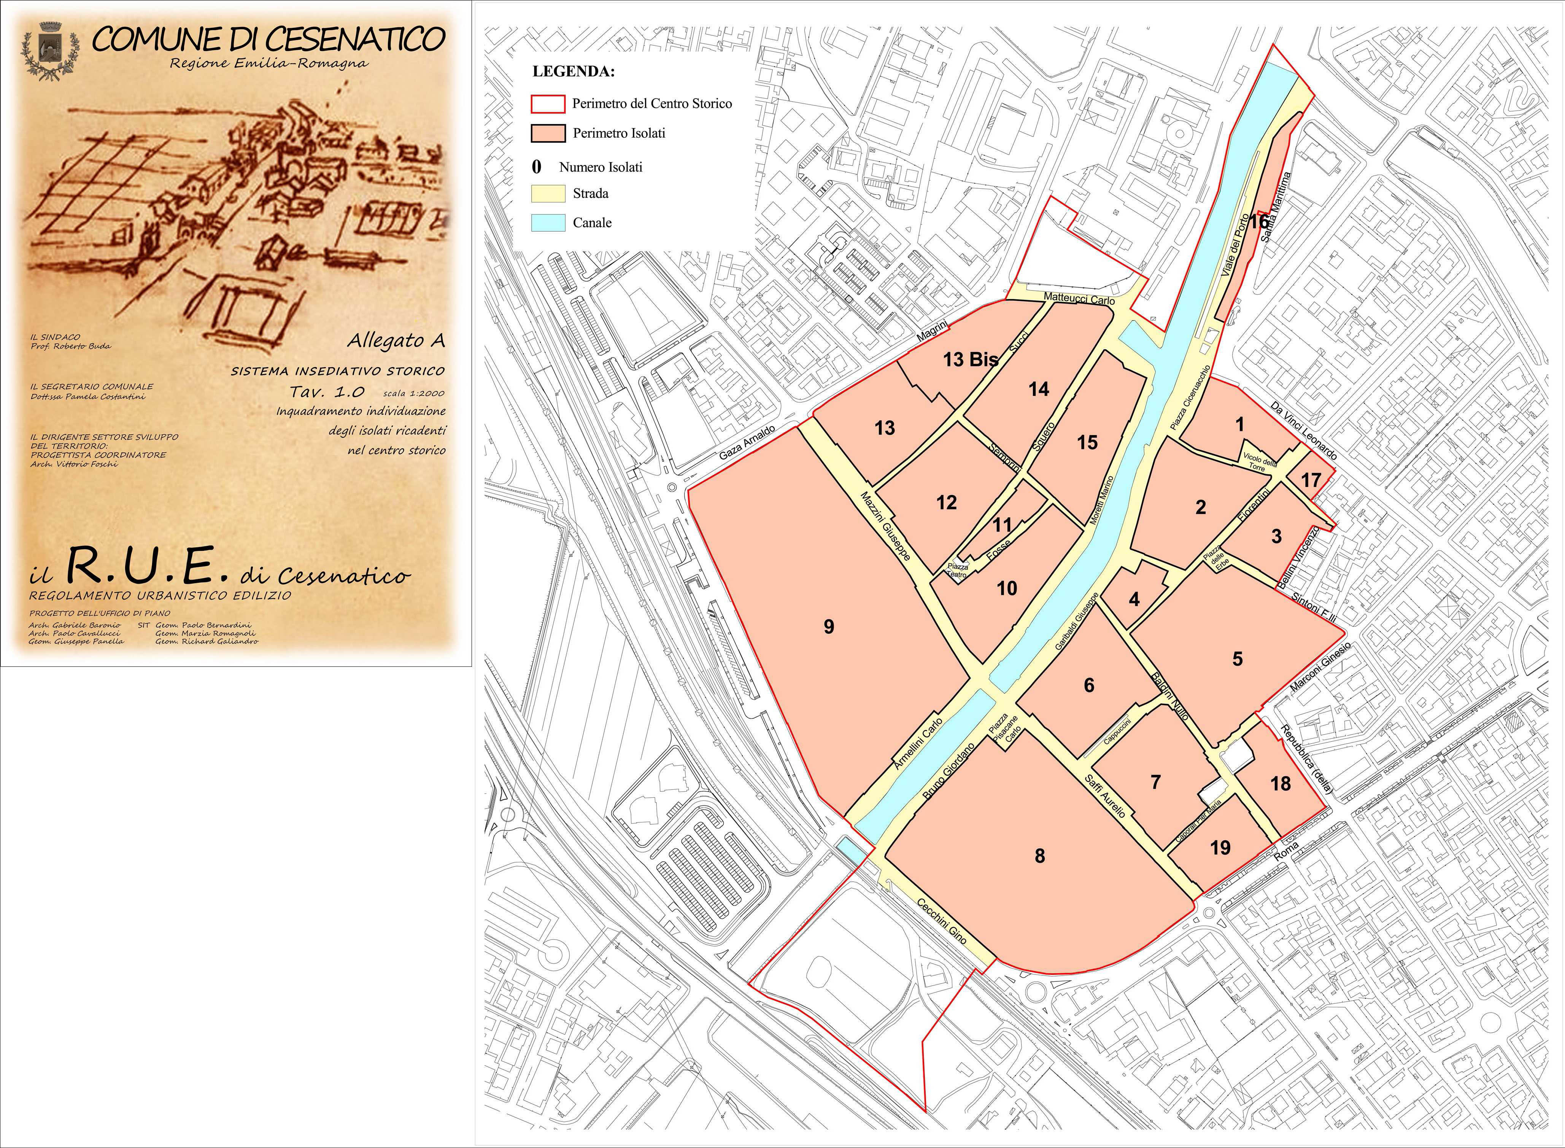
Task: Select isolato number 5
Action: pos(1237,659)
